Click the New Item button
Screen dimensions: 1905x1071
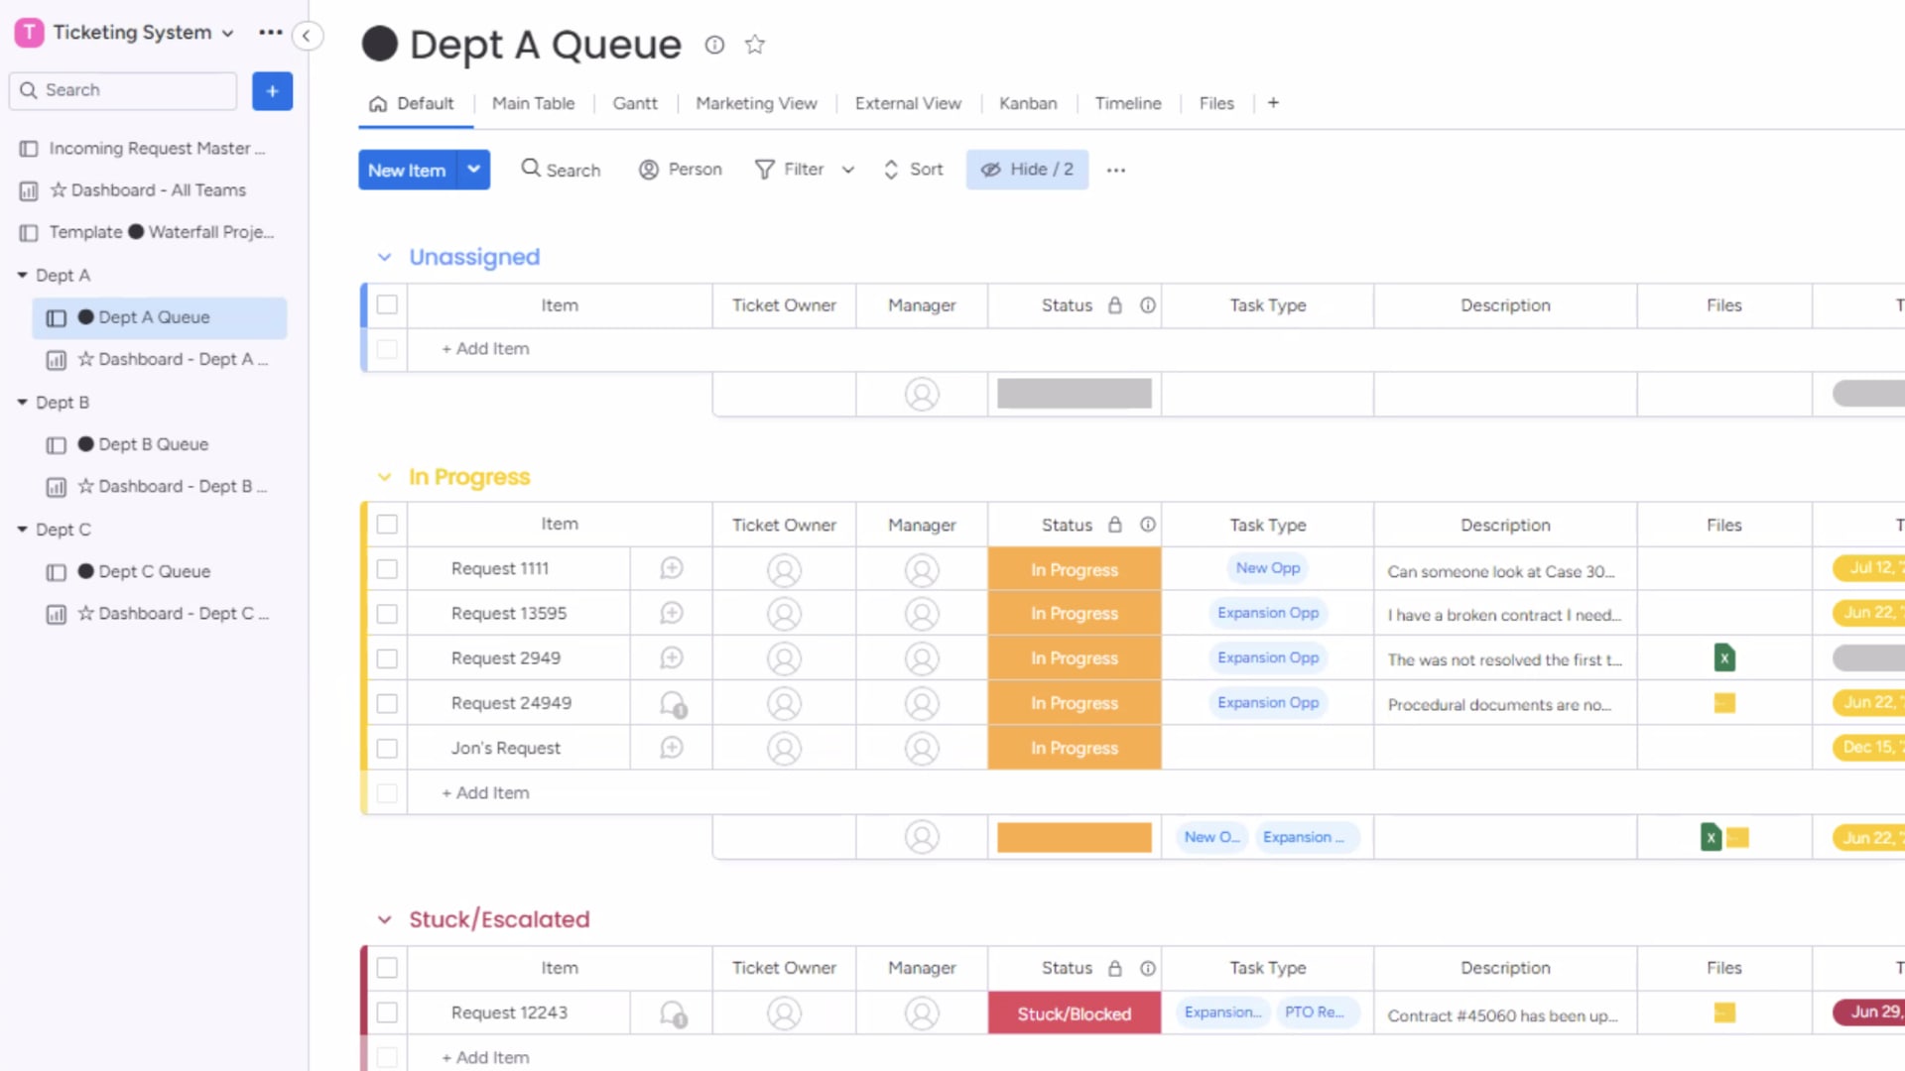407,170
